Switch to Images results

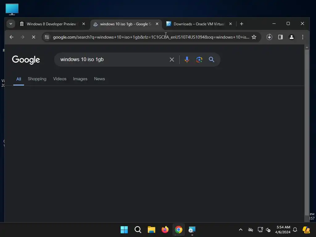[80, 79]
